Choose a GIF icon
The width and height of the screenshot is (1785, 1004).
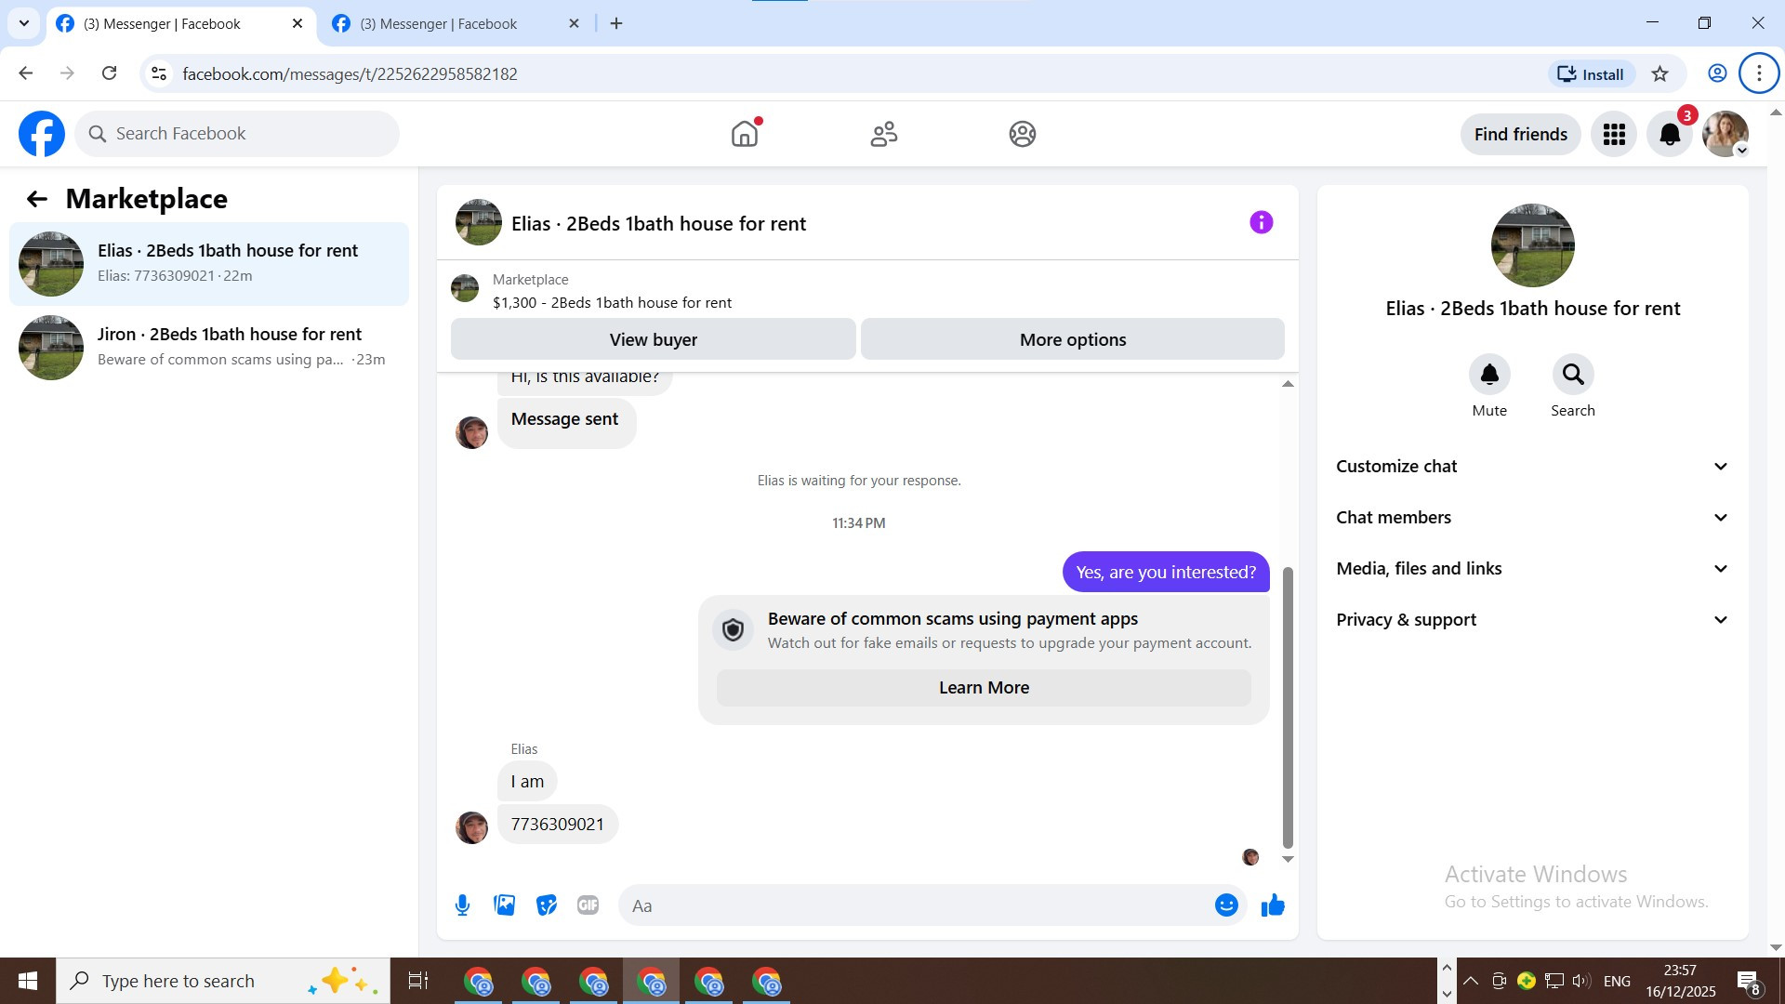tap(588, 905)
